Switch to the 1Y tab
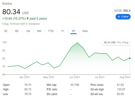135x99 pixels. click(62, 31)
